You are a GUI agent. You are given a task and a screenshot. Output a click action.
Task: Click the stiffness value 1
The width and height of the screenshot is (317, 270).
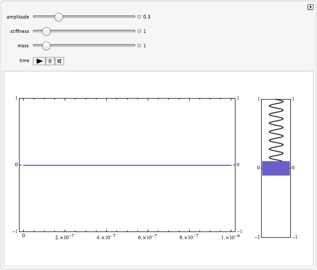click(145, 31)
